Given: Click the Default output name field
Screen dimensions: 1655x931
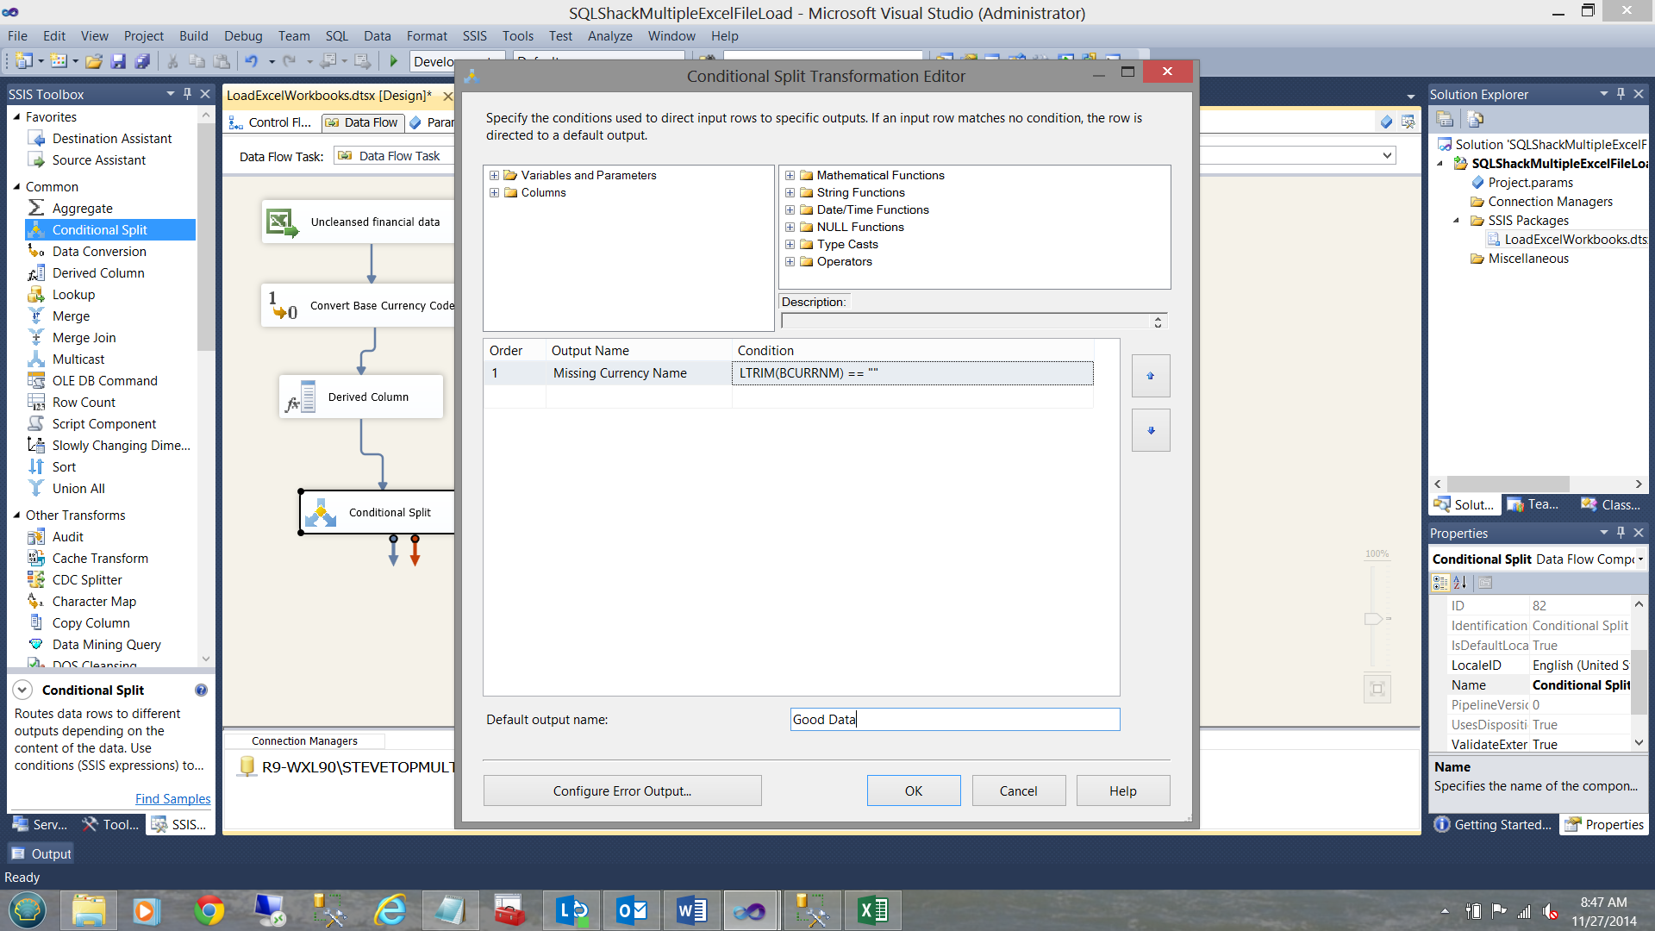Looking at the screenshot, I should coord(954,719).
